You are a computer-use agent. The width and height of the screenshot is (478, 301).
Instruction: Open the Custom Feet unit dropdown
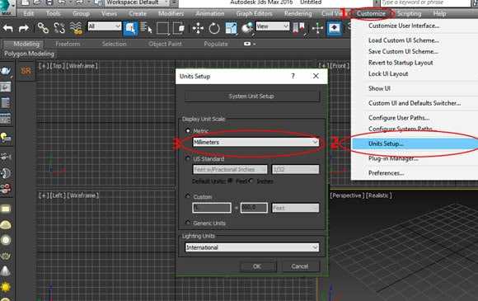point(295,208)
